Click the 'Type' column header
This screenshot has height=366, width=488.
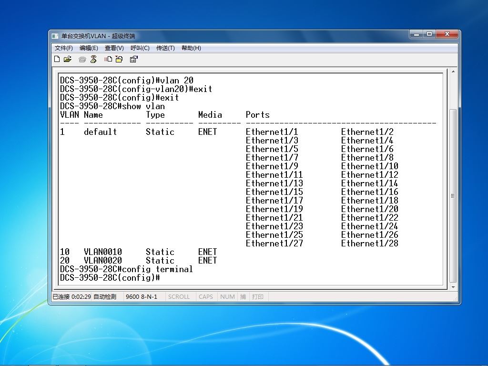[x=155, y=115]
